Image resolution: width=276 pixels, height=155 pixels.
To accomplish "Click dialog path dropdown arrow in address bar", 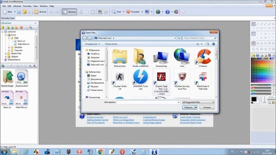I will tap(175, 38).
